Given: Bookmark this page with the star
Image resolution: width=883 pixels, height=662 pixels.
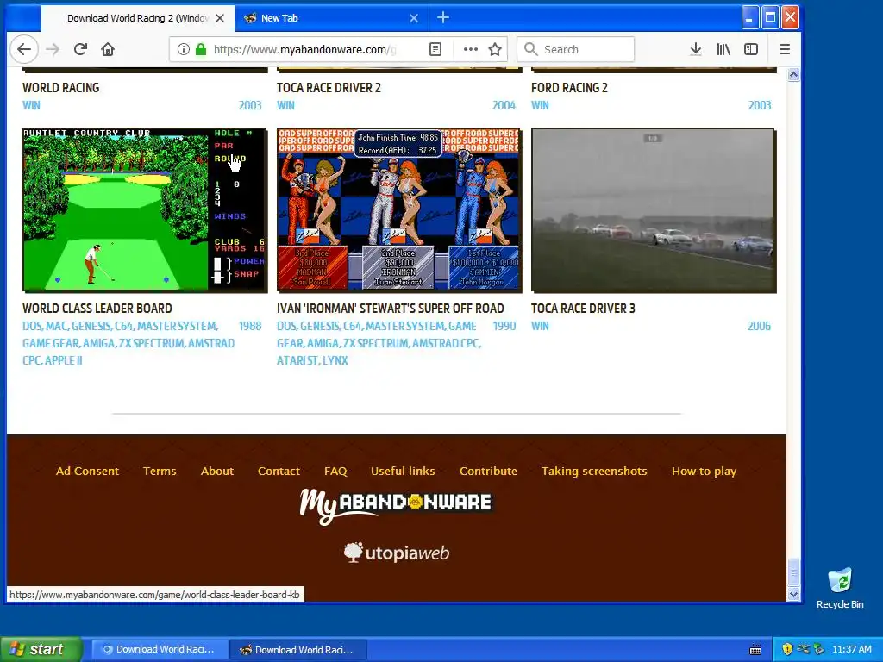Looking at the screenshot, I should click(495, 49).
